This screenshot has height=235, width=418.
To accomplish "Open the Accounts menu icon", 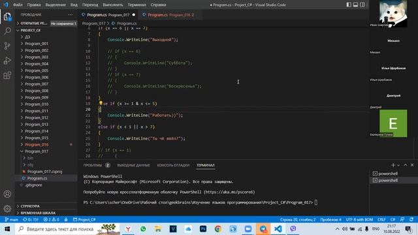I will coord(7,194).
